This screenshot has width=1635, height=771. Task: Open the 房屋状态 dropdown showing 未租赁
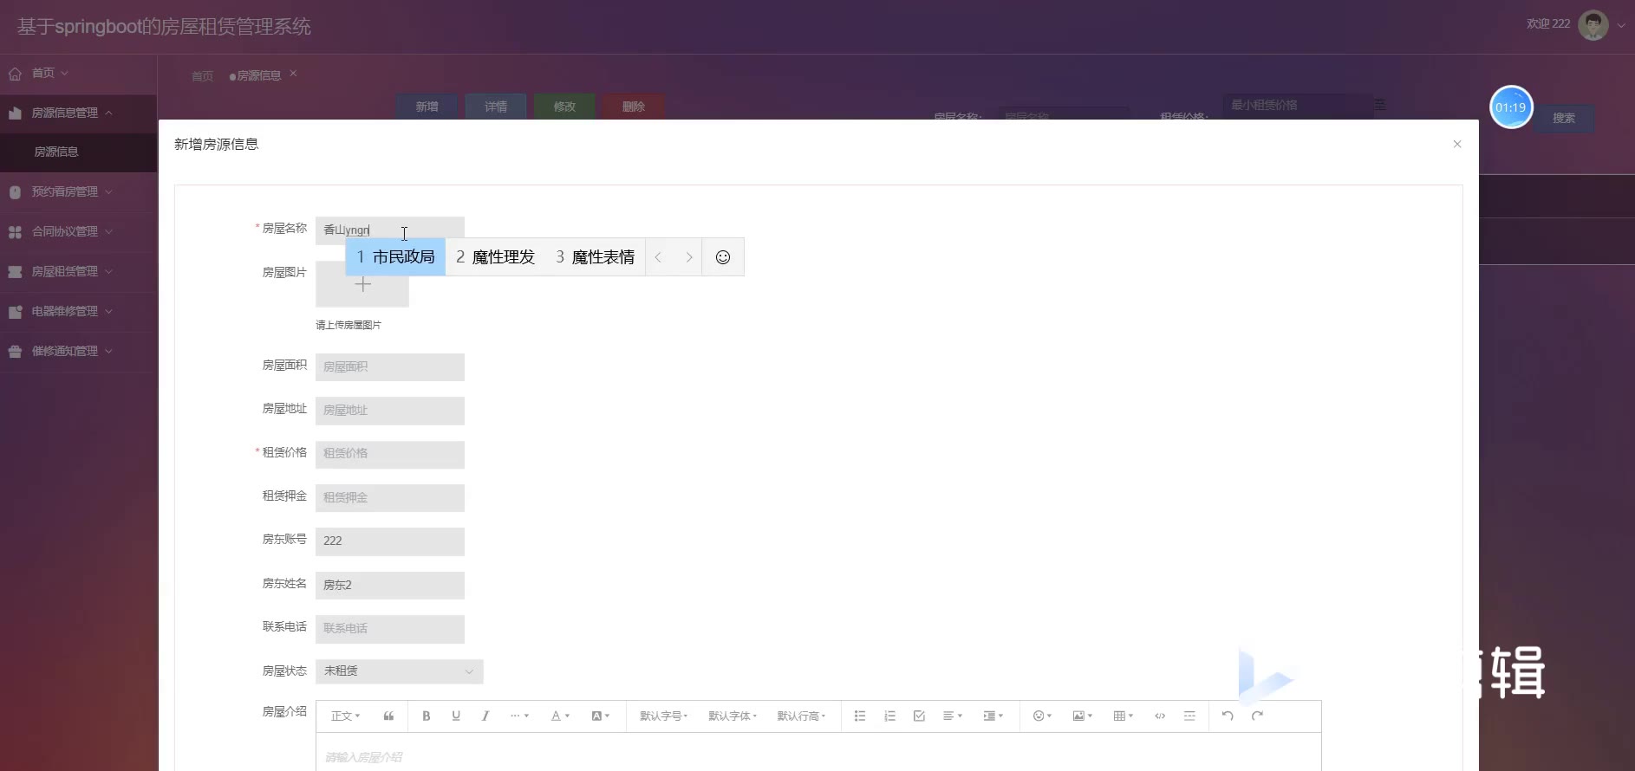[399, 671]
